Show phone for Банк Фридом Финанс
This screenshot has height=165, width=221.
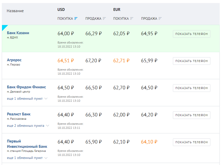coord(192,88)
